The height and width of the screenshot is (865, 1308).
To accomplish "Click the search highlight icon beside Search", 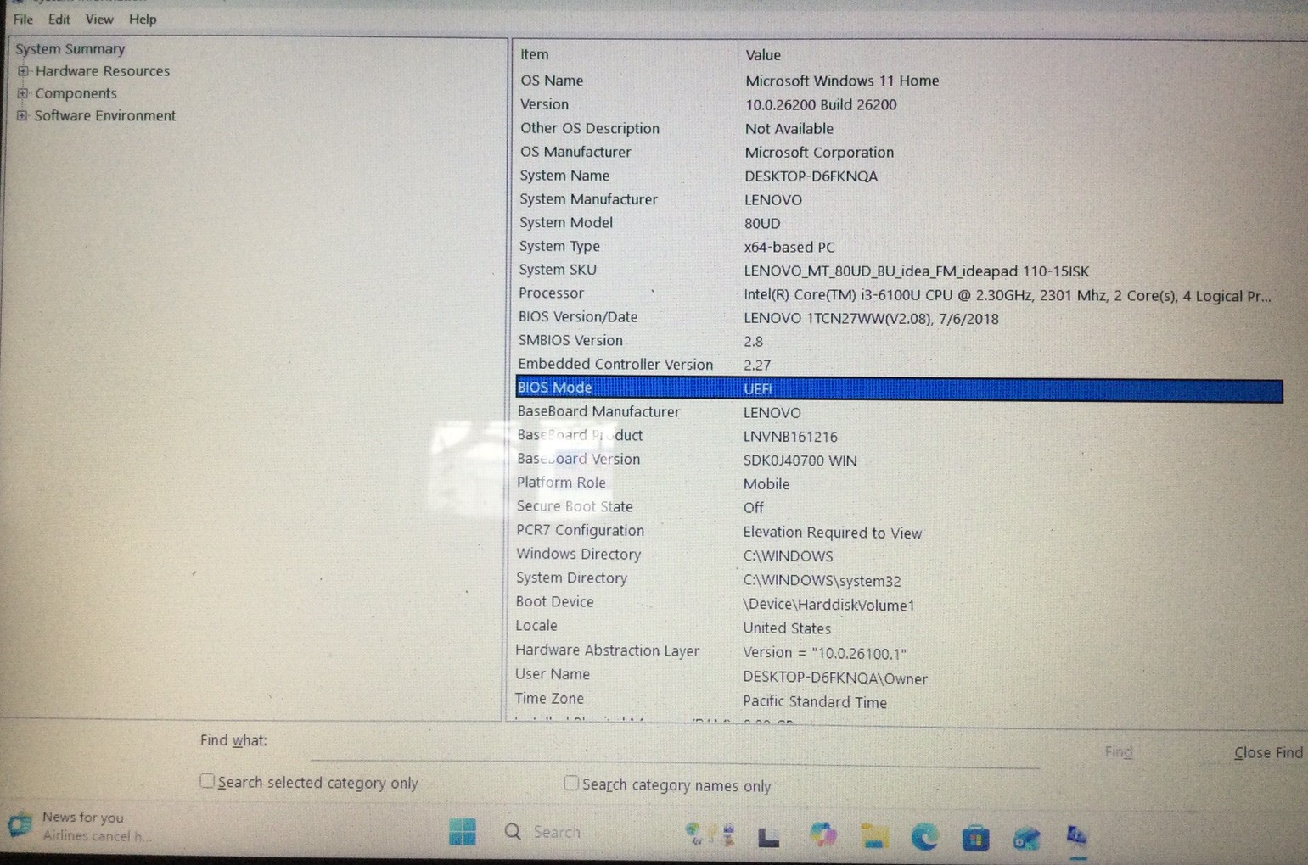I will coord(710,834).
